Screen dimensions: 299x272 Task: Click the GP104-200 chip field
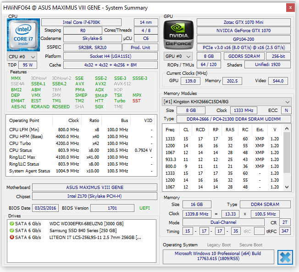[x=244, y=39]
